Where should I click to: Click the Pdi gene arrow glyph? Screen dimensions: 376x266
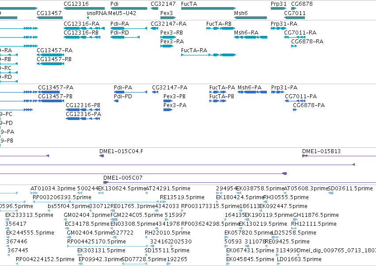coord(129,8)
